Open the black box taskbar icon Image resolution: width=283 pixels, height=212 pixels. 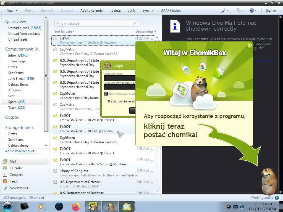click(x=25, y=206)
